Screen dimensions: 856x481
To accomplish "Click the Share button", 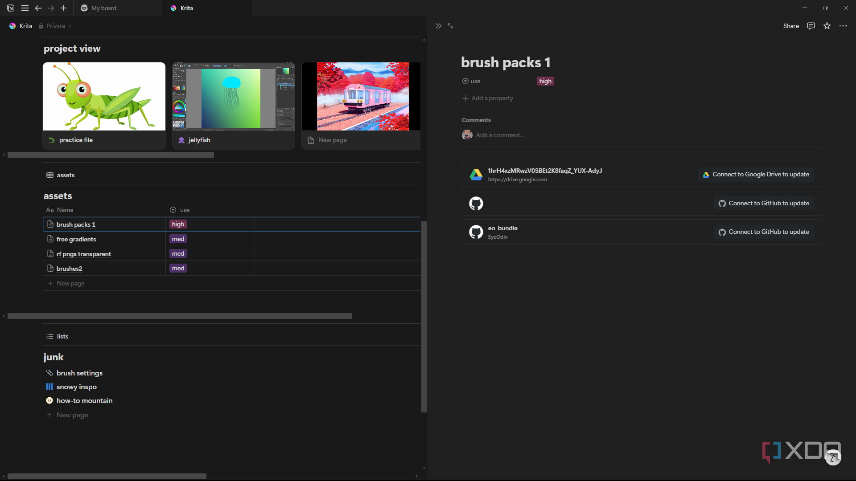I will pyautogui.click(x=791, y=26).
